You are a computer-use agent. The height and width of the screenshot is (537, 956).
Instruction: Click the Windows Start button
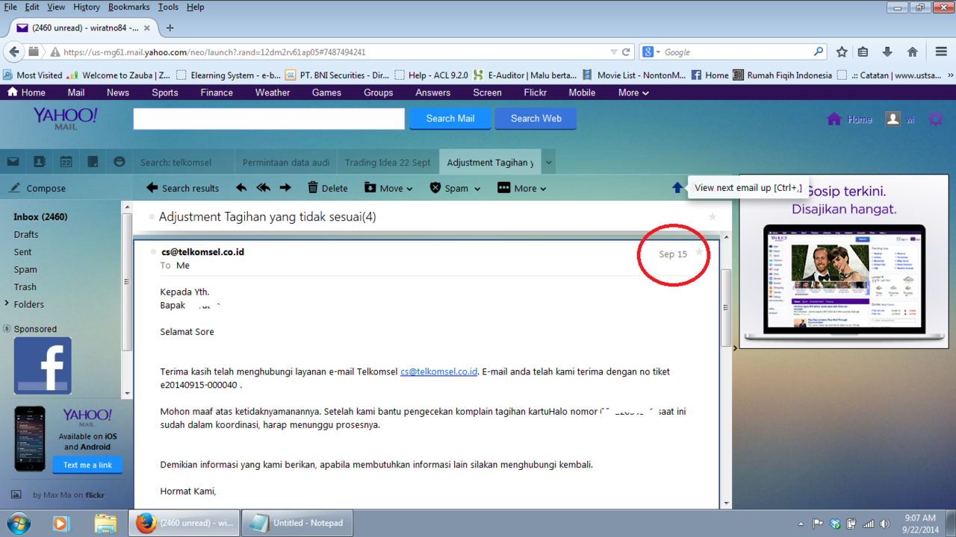(x=17, y=523)
